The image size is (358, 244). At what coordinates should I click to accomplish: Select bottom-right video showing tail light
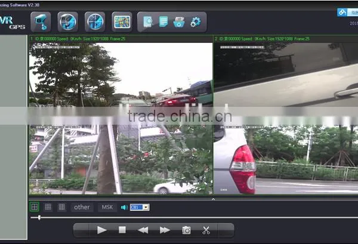pos(286,159)
